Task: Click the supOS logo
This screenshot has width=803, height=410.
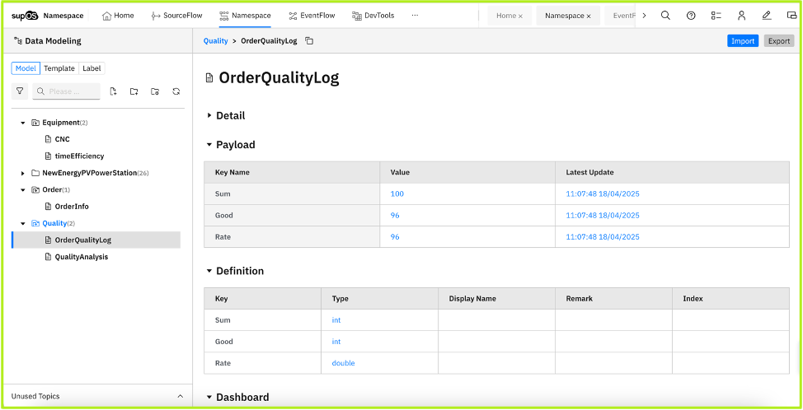Action: click(25, 16)
